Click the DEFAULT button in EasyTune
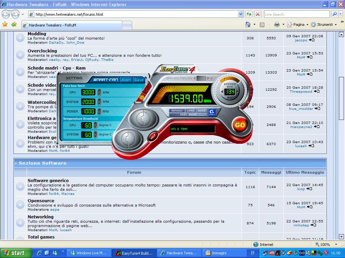 (177, 111)
